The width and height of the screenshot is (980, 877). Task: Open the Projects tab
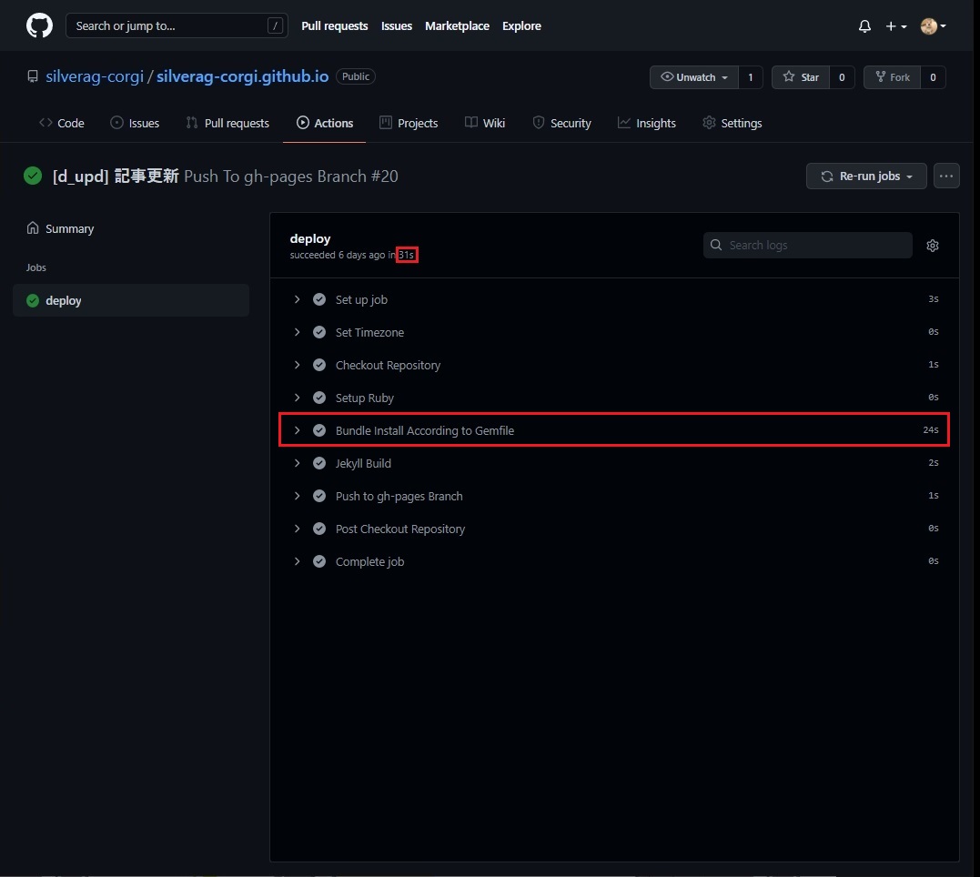point(409,123)
